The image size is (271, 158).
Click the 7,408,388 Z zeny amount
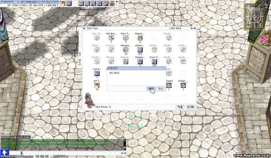tap(52, 5)
